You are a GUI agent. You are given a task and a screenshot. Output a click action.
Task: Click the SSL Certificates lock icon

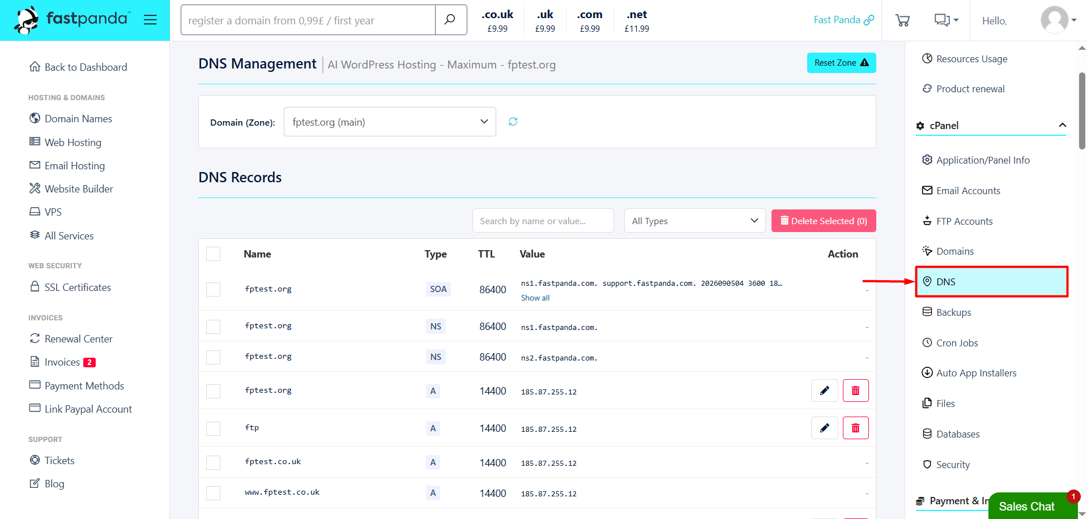(x=35, y=286)
